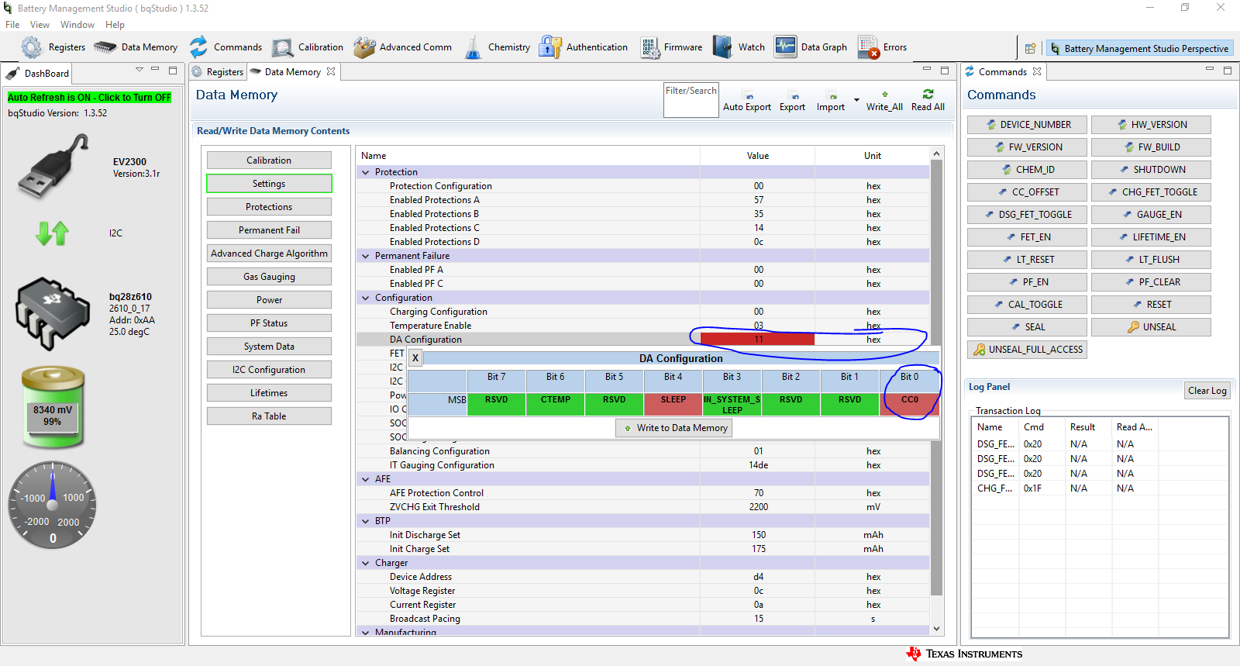Open the Advanced Comm tool
Screen dimensions: 1240x666
coord(402,47)
